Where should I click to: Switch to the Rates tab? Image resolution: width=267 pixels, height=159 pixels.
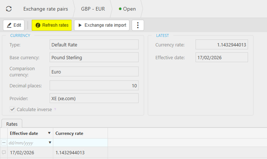(12, 124)
